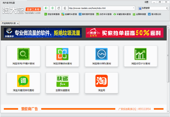
Task: Click the orange 淘 Taobao icon
Action: coord(101,81)
